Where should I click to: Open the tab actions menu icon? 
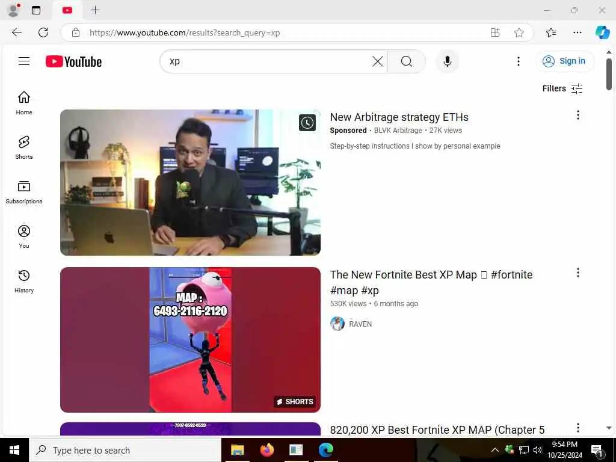click(x=36, y=10)
